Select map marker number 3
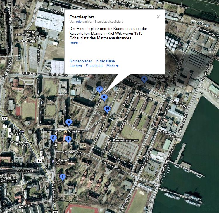The height and width of the screenshot is (213, 219). [x=63, y=177]
